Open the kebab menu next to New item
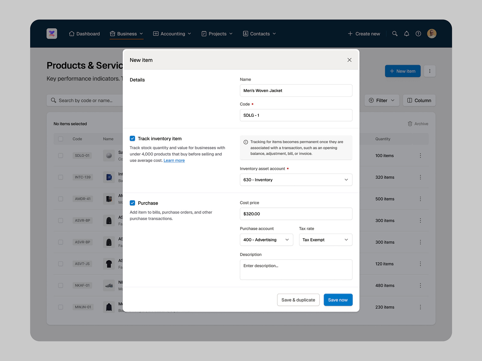This screenshot has width=482, height=361. [x=430, y=71]
